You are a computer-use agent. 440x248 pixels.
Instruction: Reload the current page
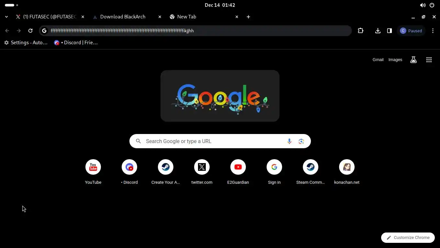(x=30, y=31)
